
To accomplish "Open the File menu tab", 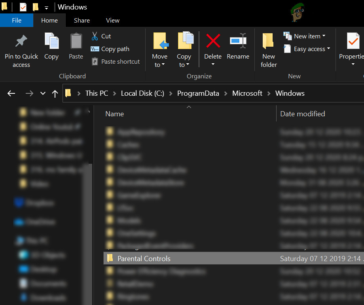I will click(17, 21).
